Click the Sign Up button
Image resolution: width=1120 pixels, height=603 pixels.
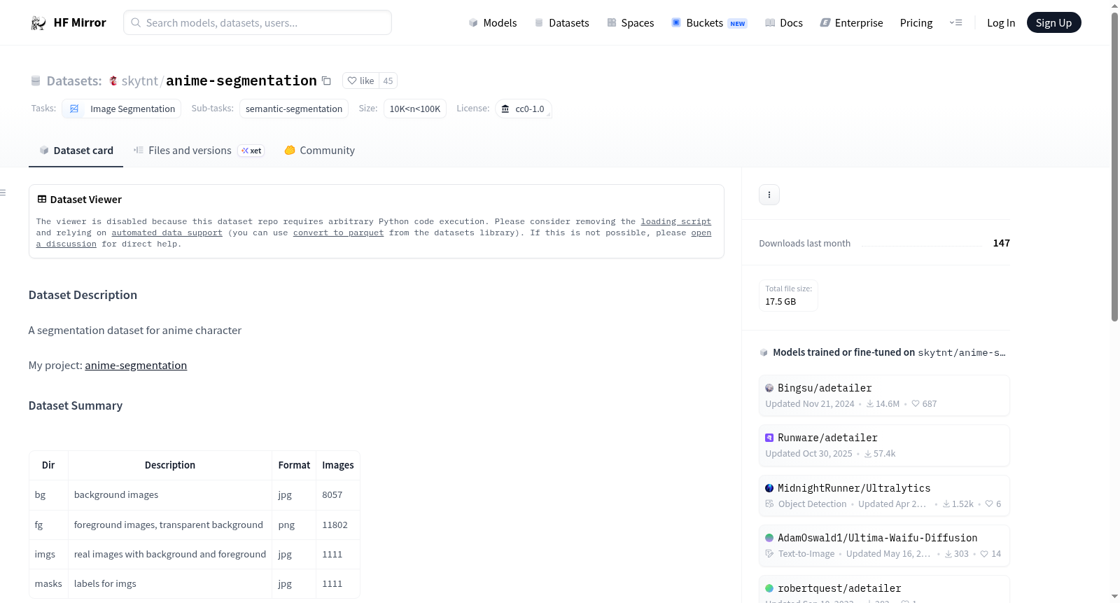pos(1053,23)
